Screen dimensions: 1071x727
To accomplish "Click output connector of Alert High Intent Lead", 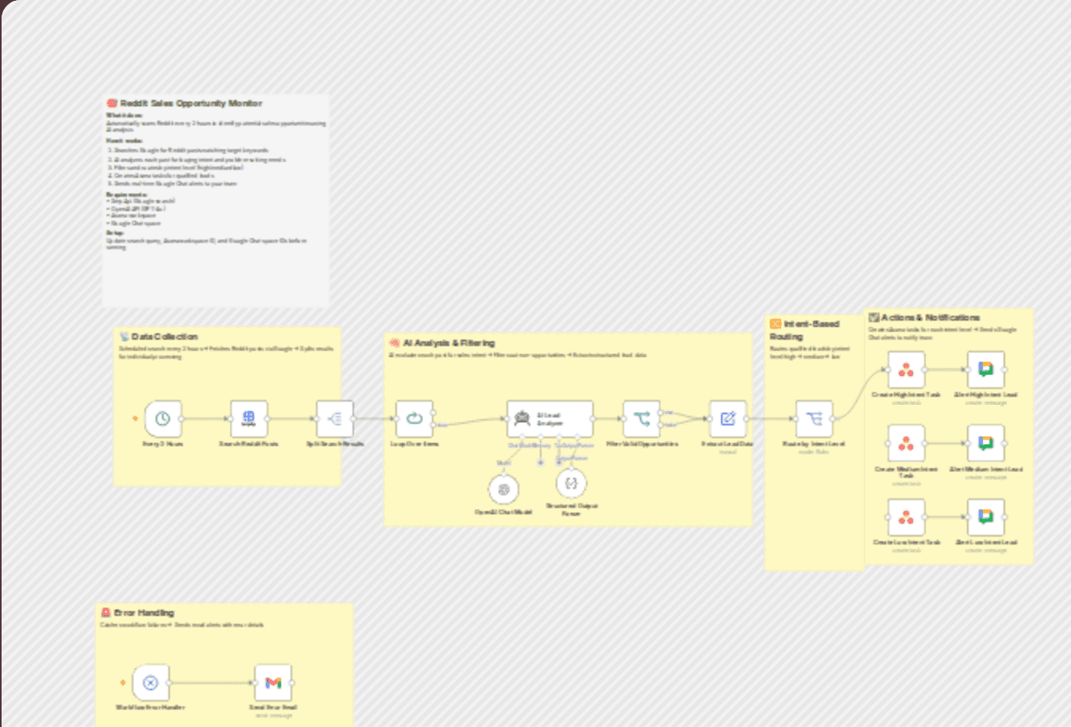I will (1006, 369).
